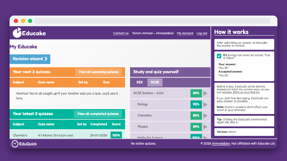The height and width of the screenshot is (161, 287).
Task: Start Physics quiz with play arrow
Action: tap(206, 127)
